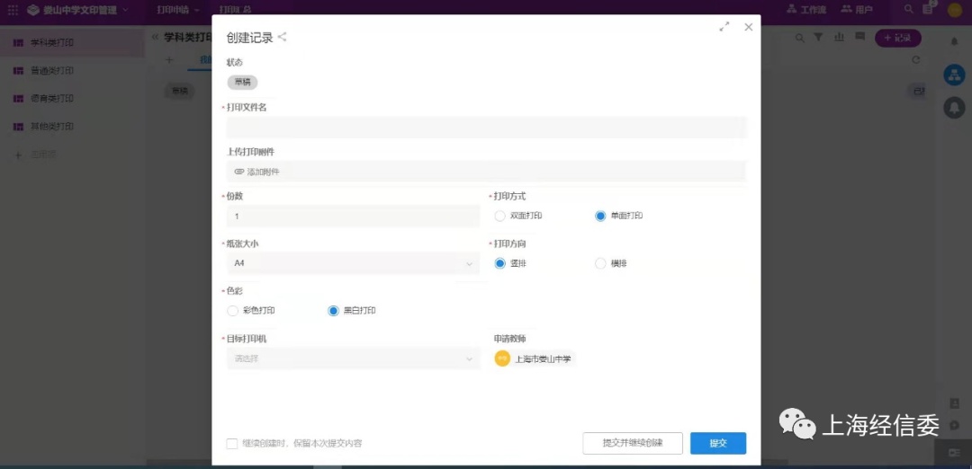This screenshot has height=469, width=972.
Task: Click the purple + 记录 button
Action: pos(898,38)
